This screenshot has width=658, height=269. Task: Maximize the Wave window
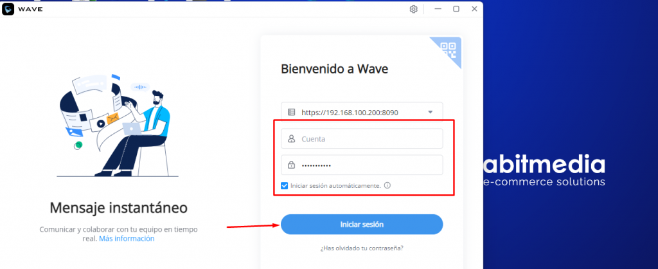[456, 9]
